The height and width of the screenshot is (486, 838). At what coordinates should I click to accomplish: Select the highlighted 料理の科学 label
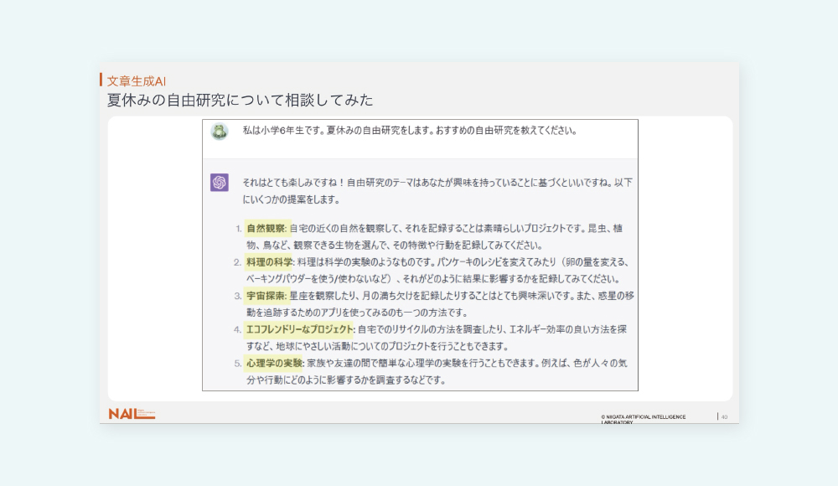pos(270,262)
